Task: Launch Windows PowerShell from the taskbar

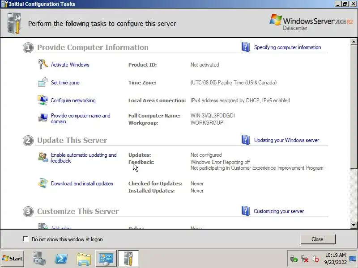Action: tap(61, 259)
